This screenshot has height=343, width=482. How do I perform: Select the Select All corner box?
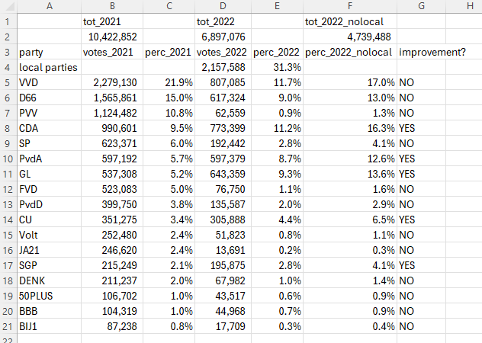pyautogui.click(x=8, y=6)
